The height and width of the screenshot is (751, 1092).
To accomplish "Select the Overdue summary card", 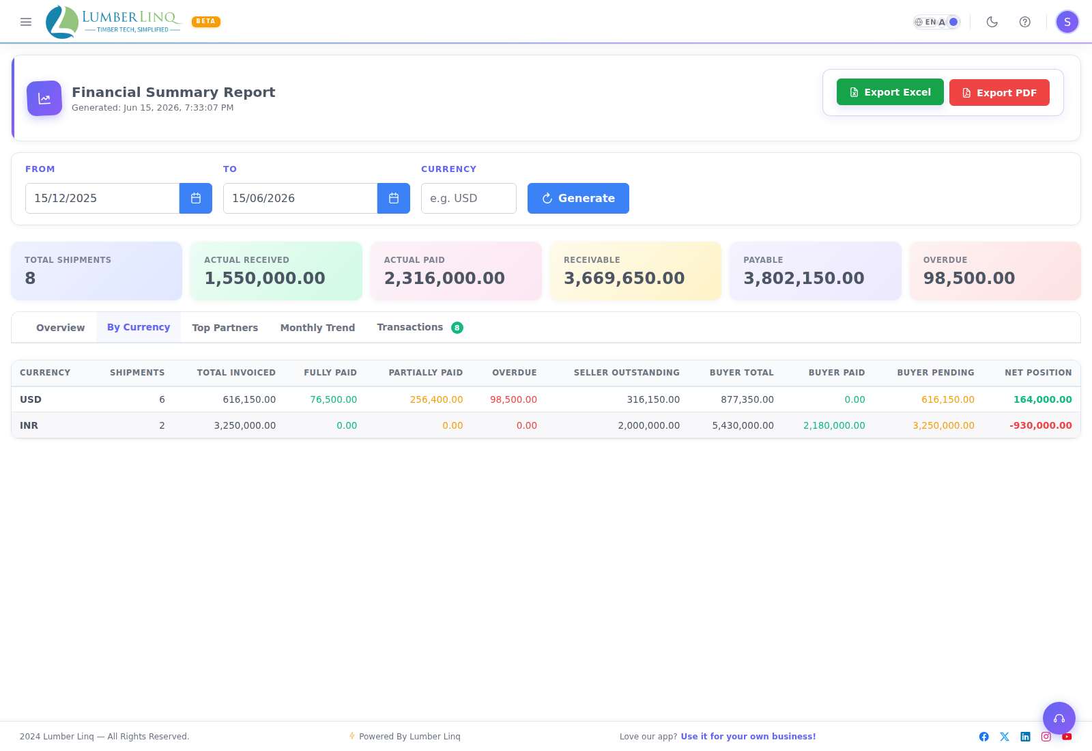I will 995,271.
